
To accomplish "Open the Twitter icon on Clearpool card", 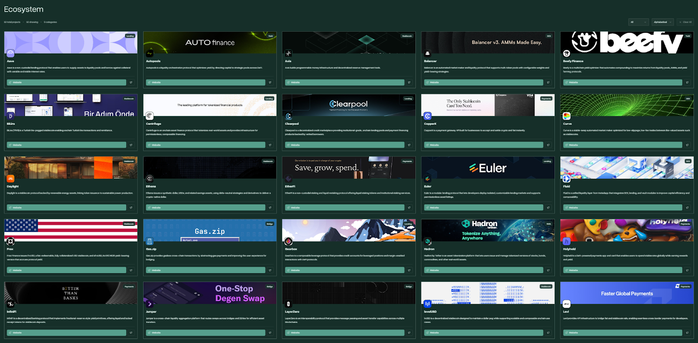I will point(409,145).
